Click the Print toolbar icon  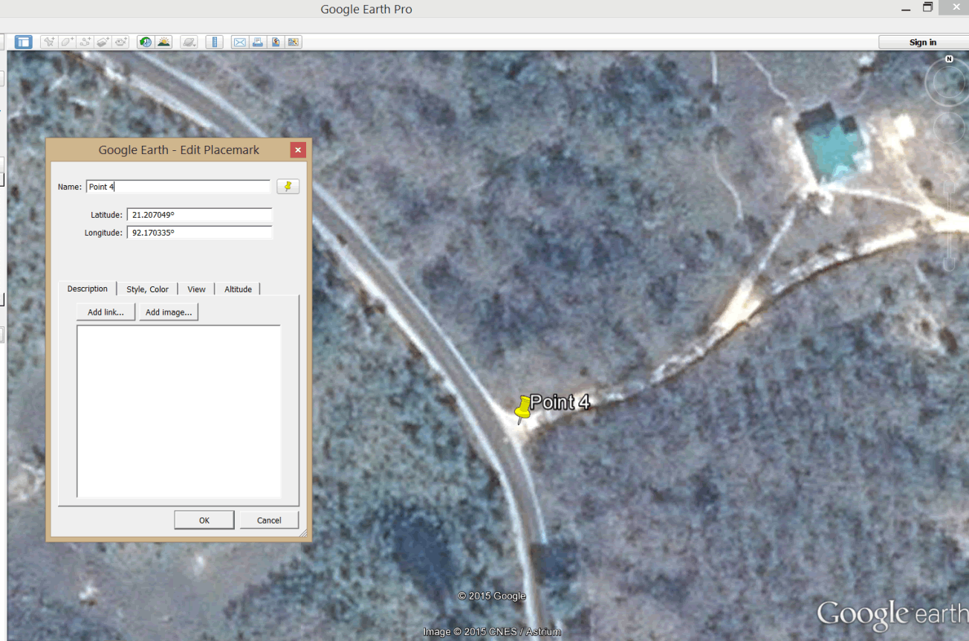257,42
